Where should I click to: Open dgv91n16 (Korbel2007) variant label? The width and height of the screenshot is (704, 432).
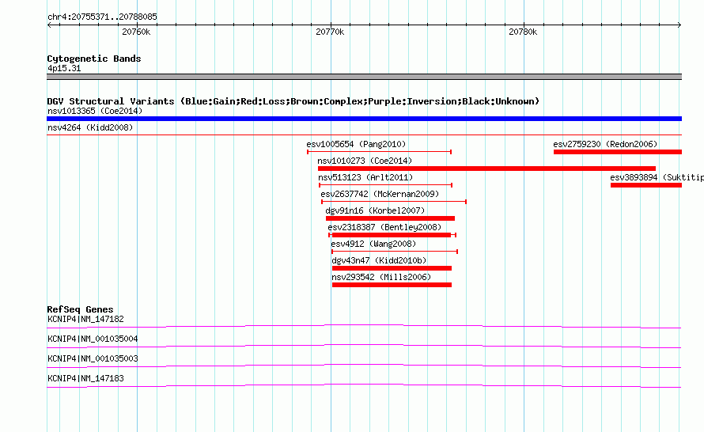coord(375,210)
